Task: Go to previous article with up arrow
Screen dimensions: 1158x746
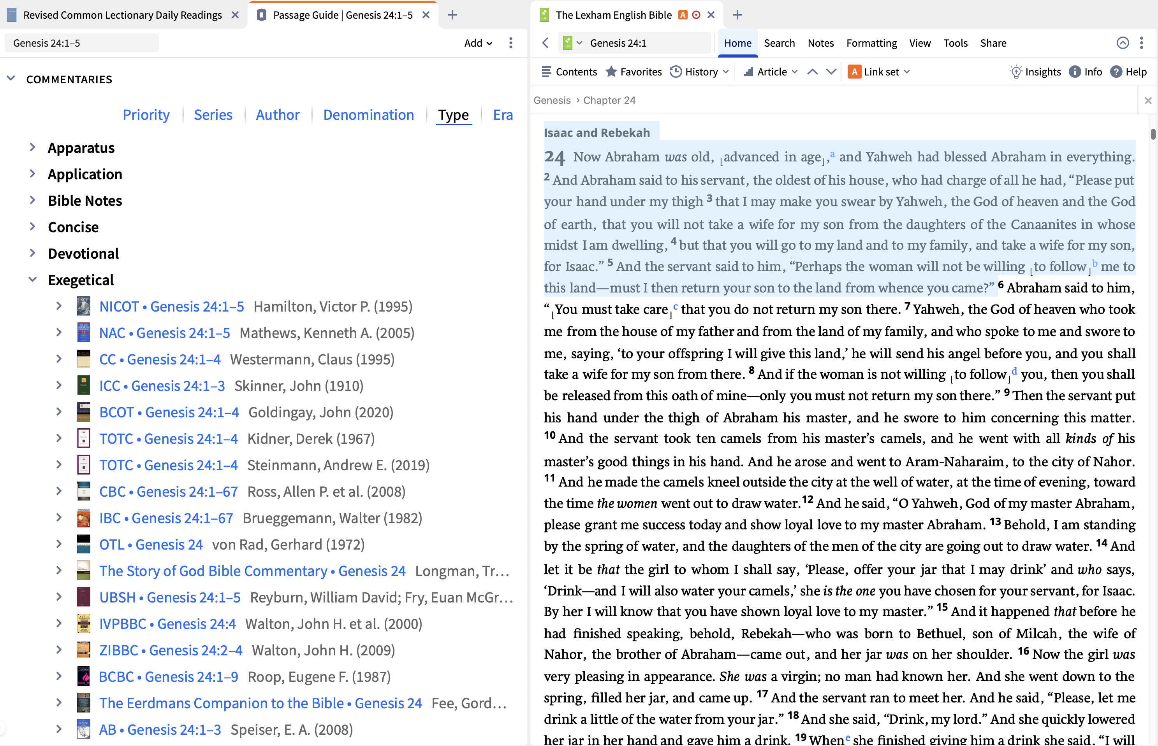Action: 812,72
